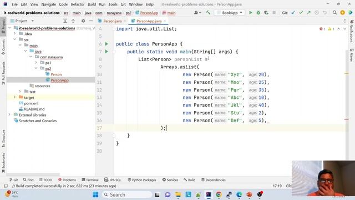The height and width of the screenshot is (200, 355).
Task: Expand the ps1 package
Action: tap(36, 63)
